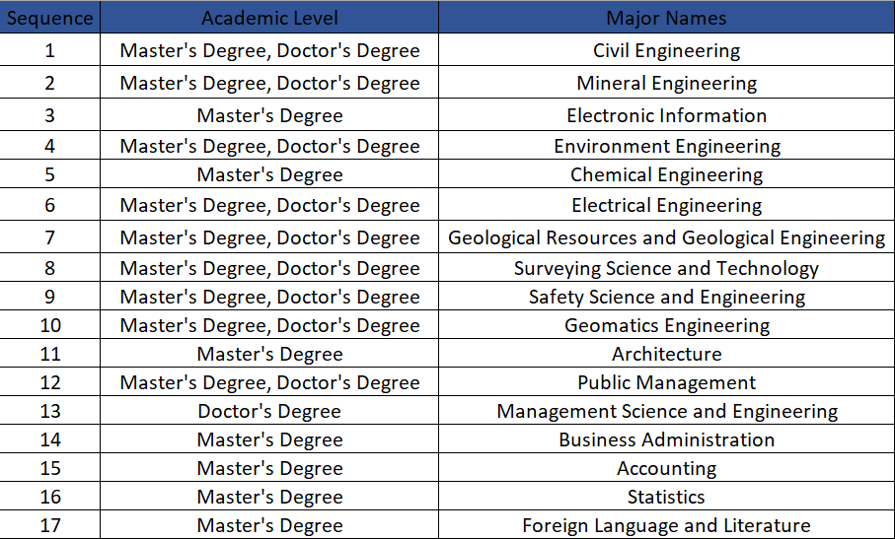The image size is (895, 539).
Task: Select the Accounting major cell
Action: point(666,468)
